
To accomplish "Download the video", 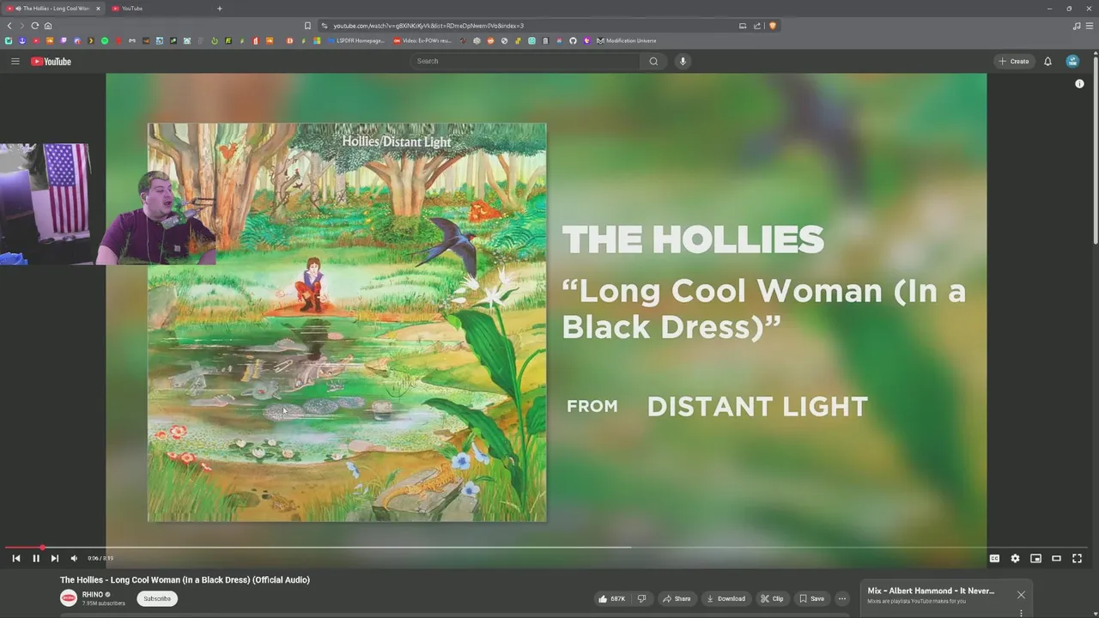I will pos(726,598).
